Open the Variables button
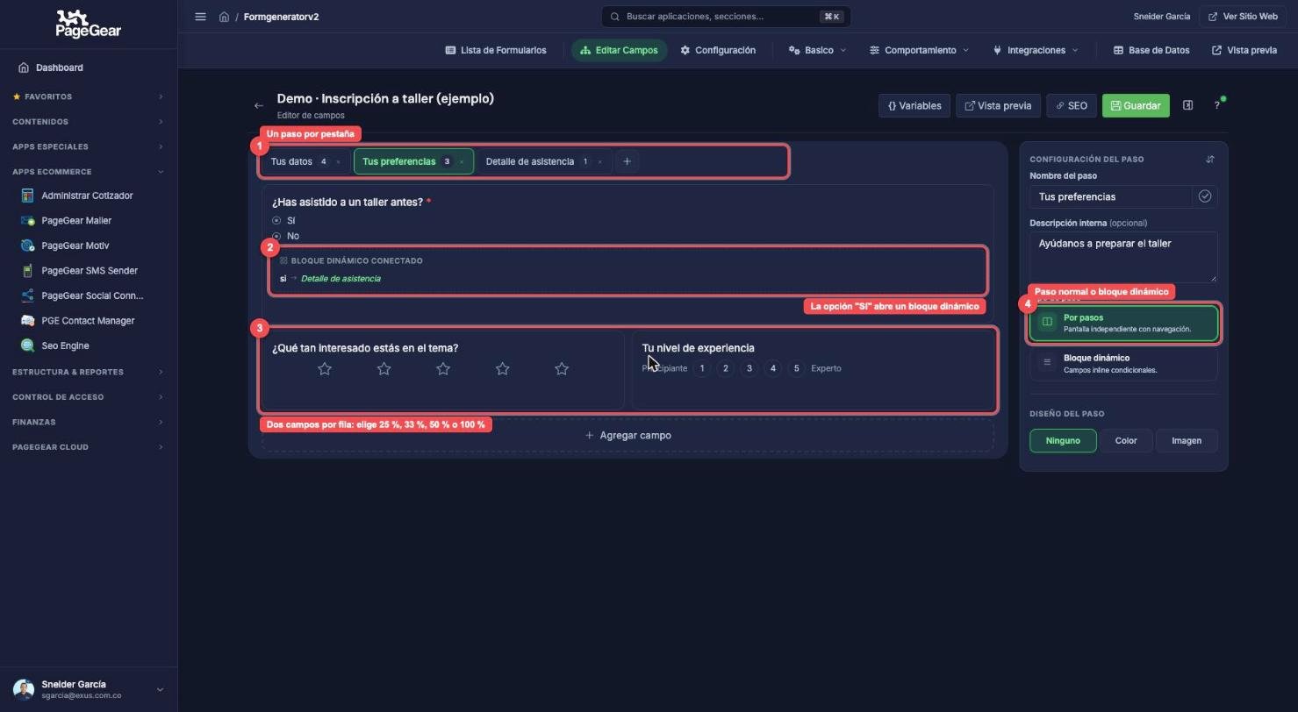This screenshot has width=1298, height=712. click(914, 105)
